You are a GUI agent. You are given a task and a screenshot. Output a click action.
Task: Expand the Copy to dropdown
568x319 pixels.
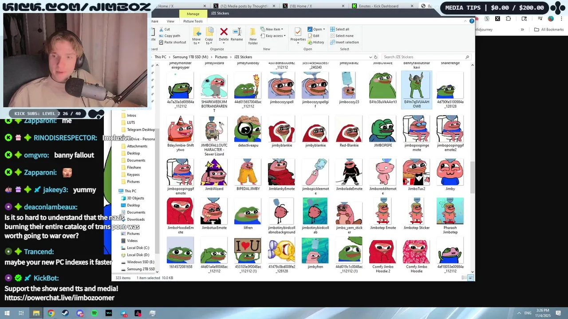pos(209,41)
